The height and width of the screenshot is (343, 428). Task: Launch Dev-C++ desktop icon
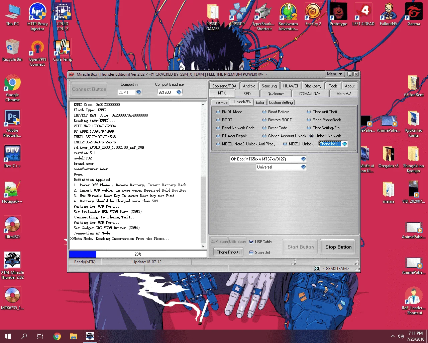12,156
